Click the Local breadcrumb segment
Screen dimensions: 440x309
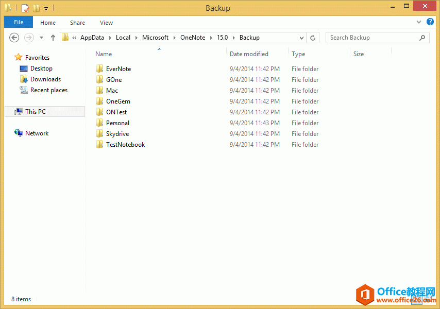[x=123, y=38]
